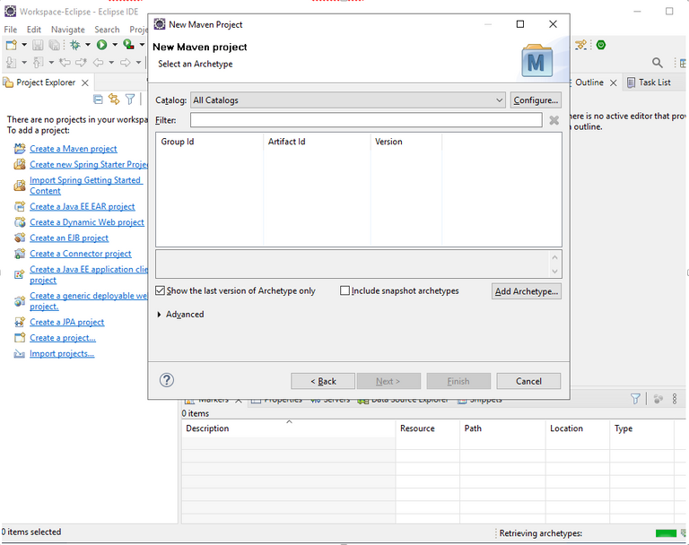Viewport: 689px width, 545px height.
Task: Click the Configure... button
Action: click(x=536, y=100)
